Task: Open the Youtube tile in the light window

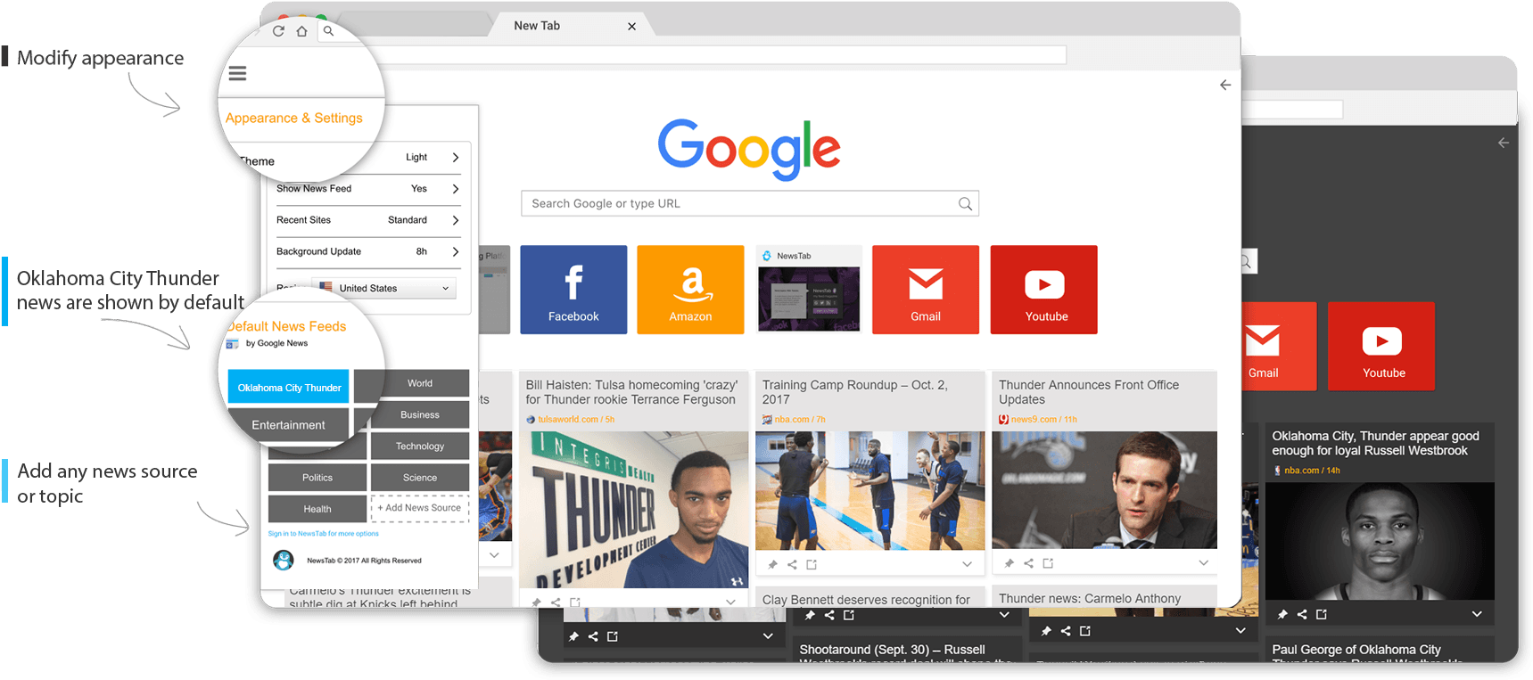Action: (1044, 290)
